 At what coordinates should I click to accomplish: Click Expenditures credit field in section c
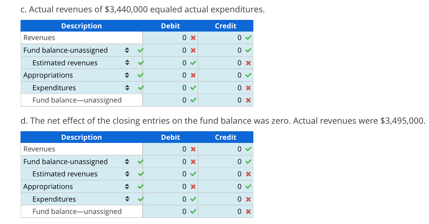click(x=226, y=88)
